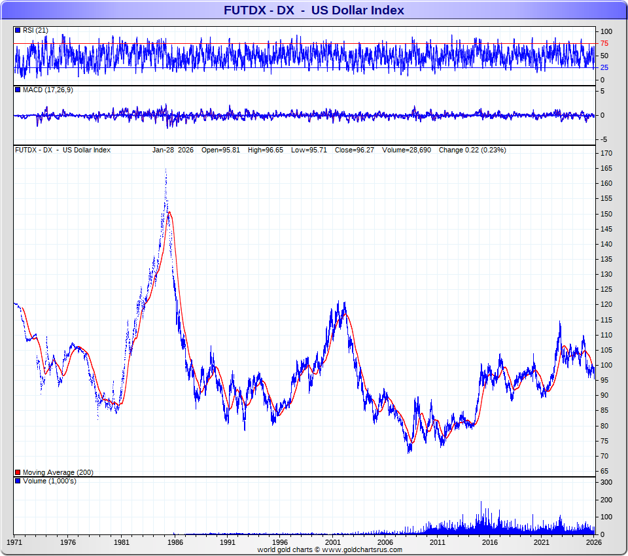This screenshot has width=628, height=556.
Task: Click the 75 overbought level on the RSI scale
Action: (x=605, y=44)
